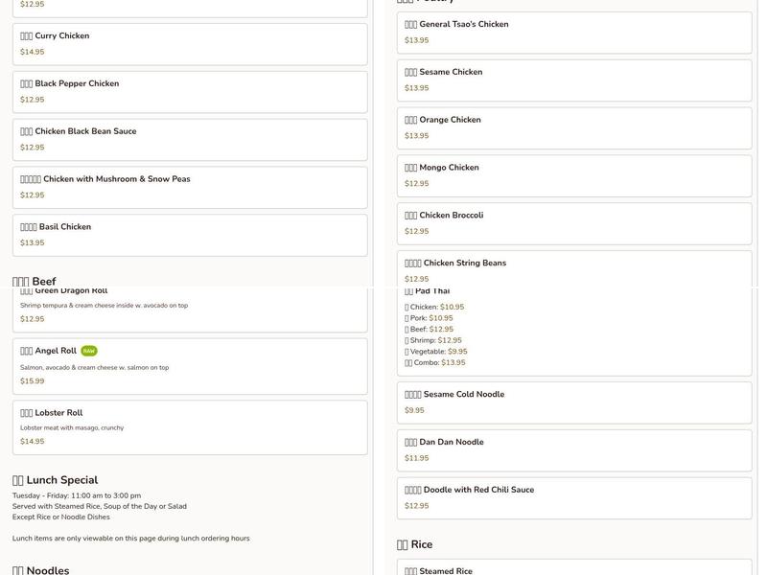The image size is (767, 575).
Task: Select Orange Chicken from Poultry list
Action: 573,128
